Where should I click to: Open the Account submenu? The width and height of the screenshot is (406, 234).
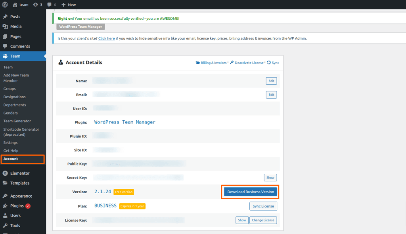(11, 159)
